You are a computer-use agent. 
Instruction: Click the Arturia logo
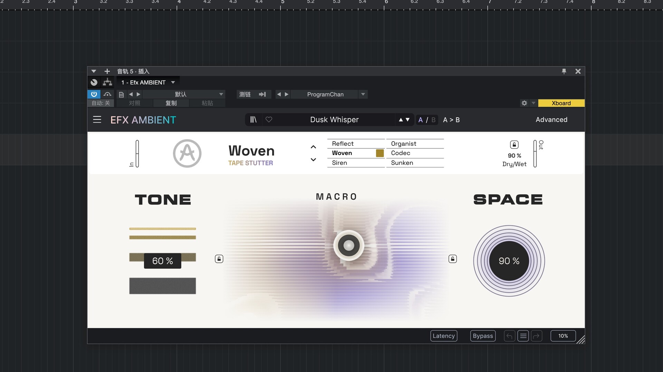pyautogui.click(x=187, y=153)
